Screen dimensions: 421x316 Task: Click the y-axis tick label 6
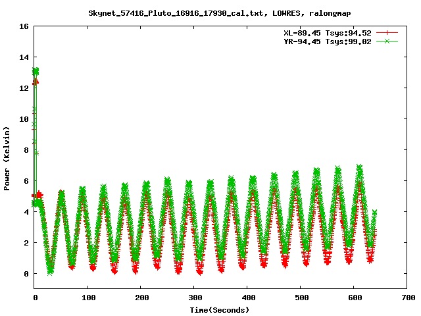tap(26, 181)
